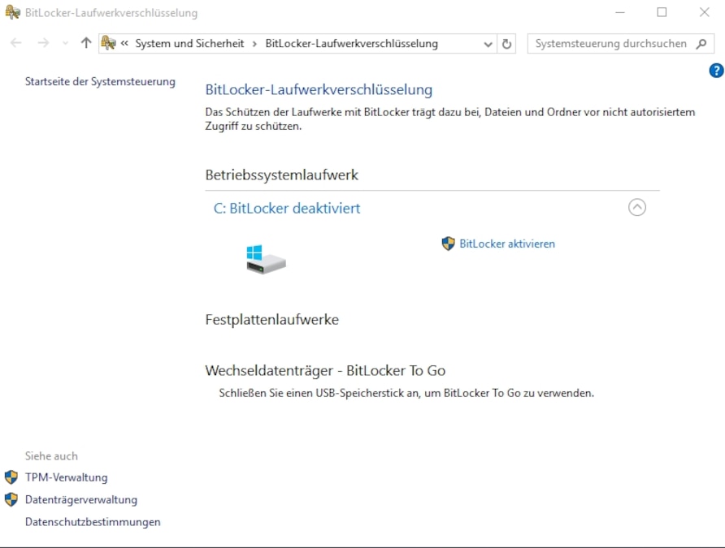725x548 pixels.
Task: Click the Siehe auch label
Action: pyautogui.click(x=51, y=456)
